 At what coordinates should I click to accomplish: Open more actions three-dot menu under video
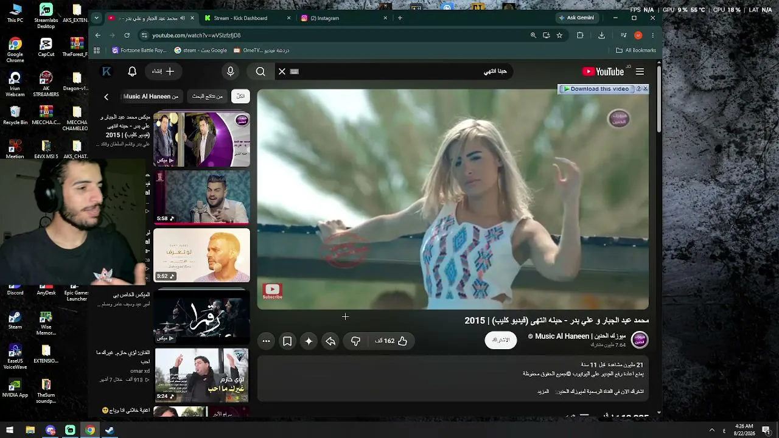tap(266, 341)
